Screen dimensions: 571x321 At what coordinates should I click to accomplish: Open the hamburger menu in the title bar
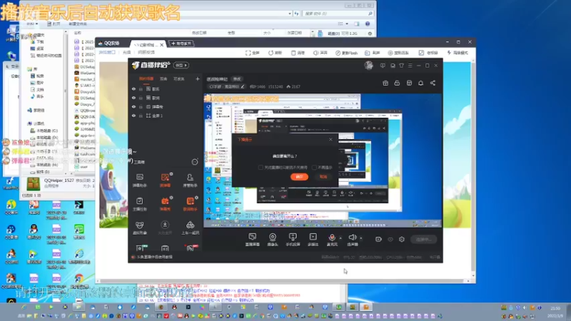point(410,66)
